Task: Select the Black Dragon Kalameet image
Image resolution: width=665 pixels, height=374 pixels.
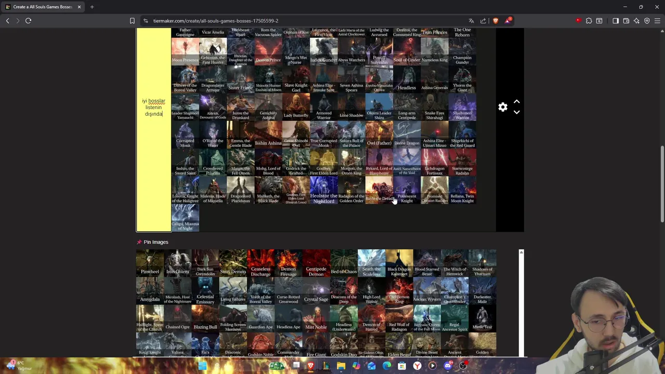Action: [x=399, y=263]
